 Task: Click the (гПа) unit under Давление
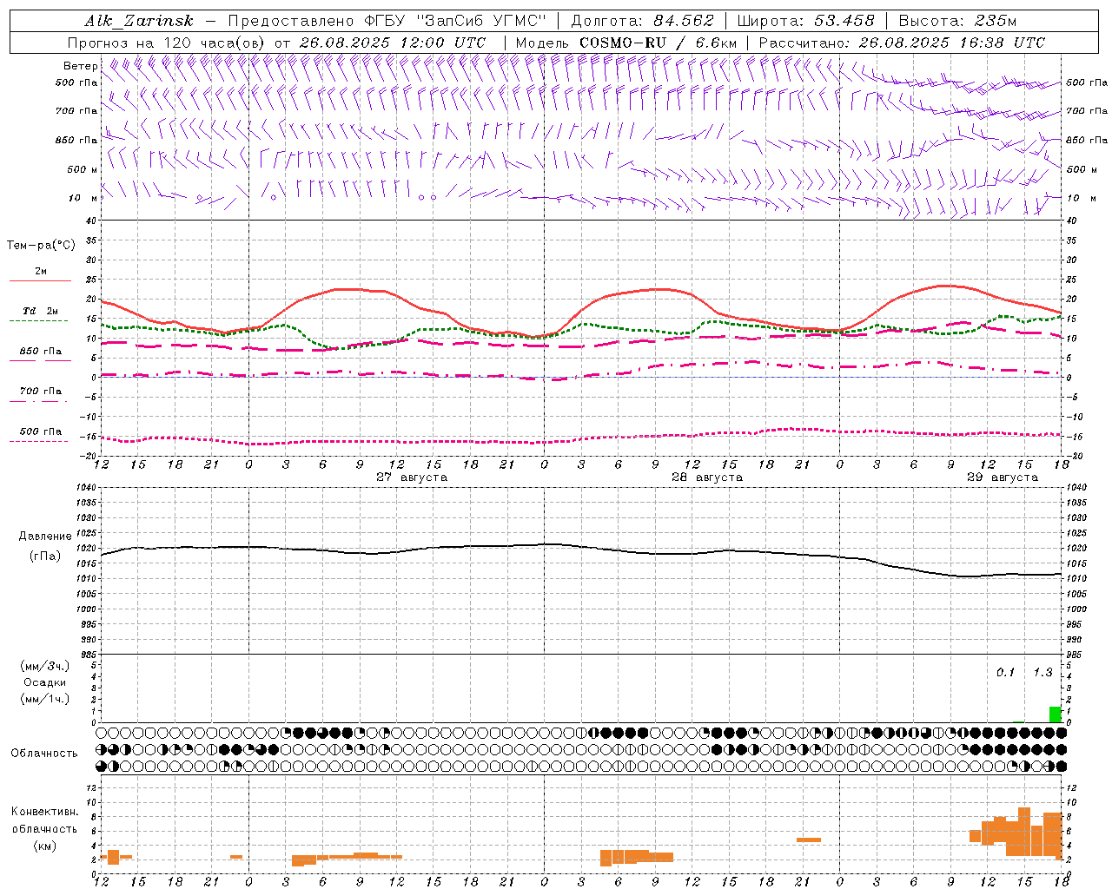(x=45, y=556)
